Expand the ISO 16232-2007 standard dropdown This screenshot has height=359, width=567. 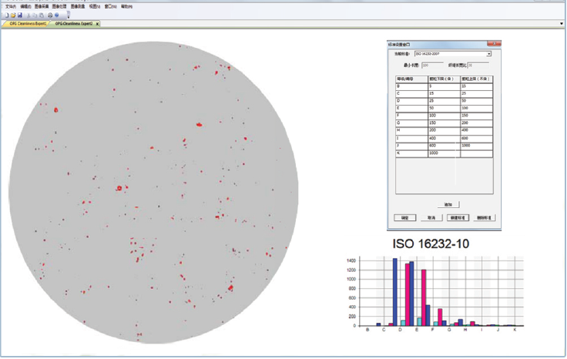point(488,54)
